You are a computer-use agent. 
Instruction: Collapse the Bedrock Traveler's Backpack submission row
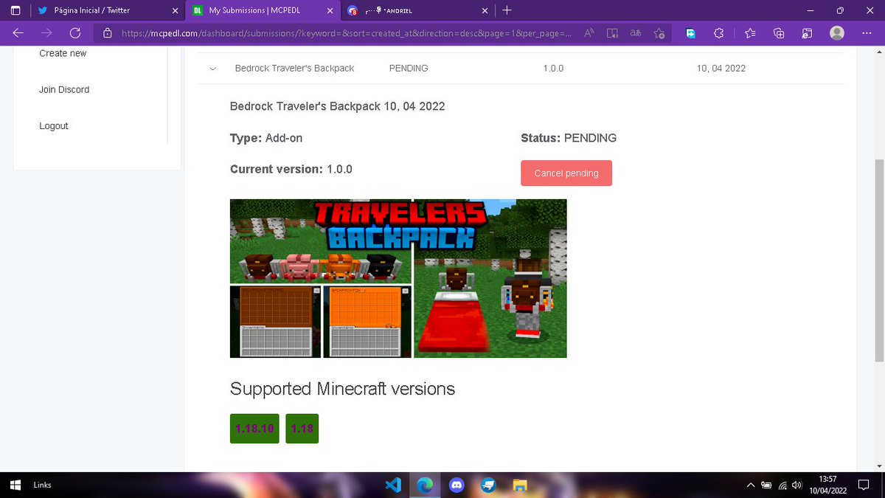(212, 68)
